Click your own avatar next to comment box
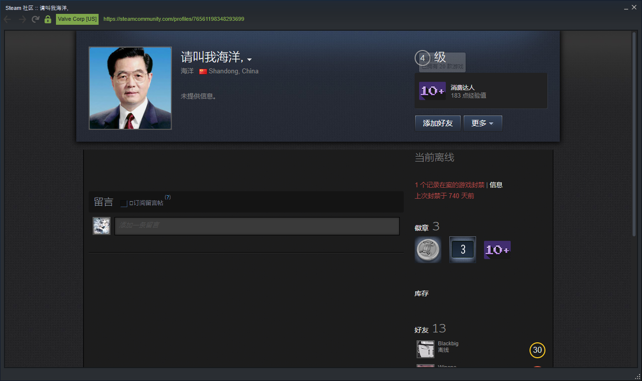This screenshot has height=381, width=642. (101, 225)
